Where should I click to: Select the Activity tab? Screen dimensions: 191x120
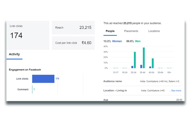point(14,54)
